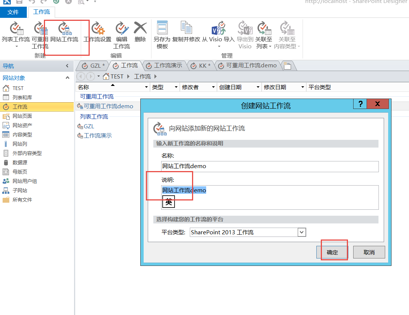Select the 工作流 ribbon tab

tap(41, 12)
